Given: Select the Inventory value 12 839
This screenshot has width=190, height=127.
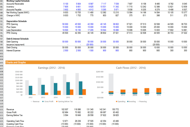Looking at the screenshot, I should coord(184,7).
